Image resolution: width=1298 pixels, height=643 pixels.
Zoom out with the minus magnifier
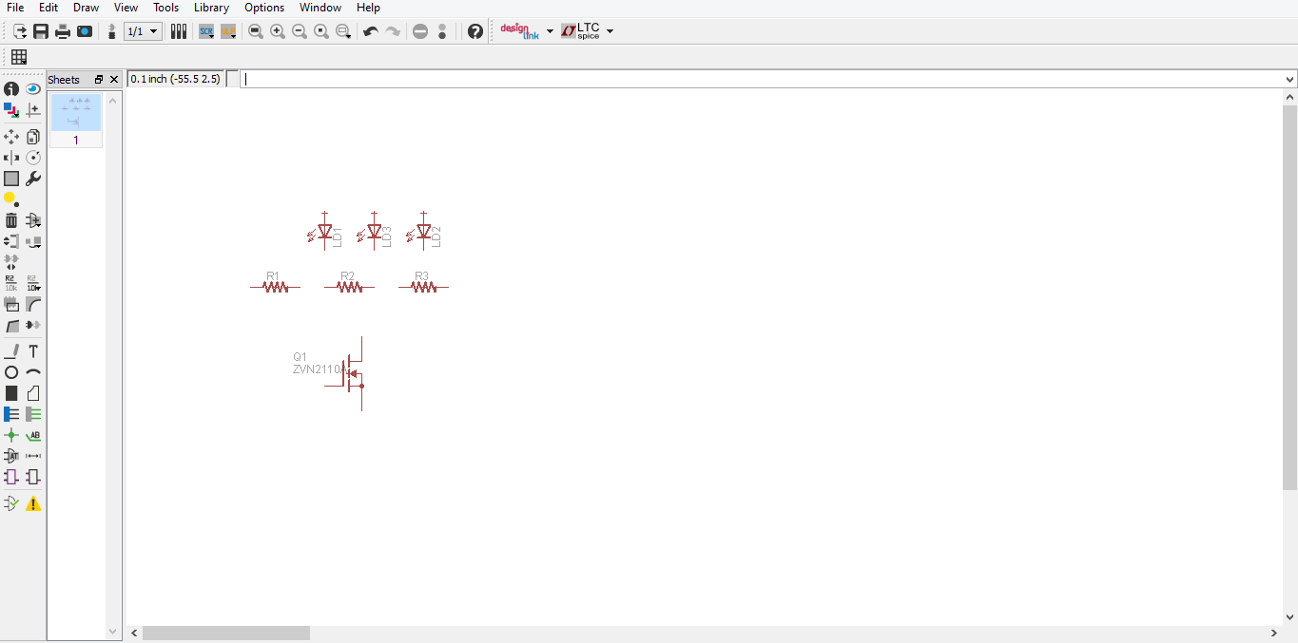(x=300, y=31)
